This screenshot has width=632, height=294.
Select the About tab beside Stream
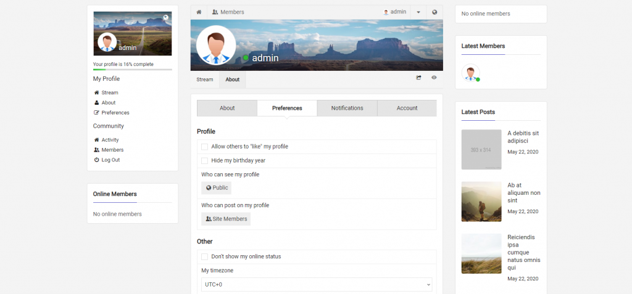(233, 80)
